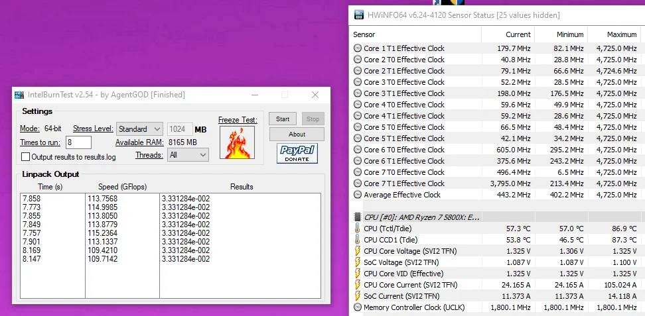Click the Current column header in HWiNFO64
This screenshot has height=316, width=645.
(x=508, y=34)
